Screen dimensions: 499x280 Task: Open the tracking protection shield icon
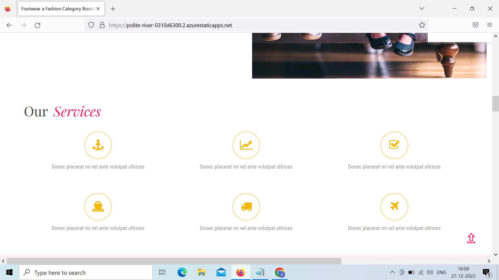(91, 25)
